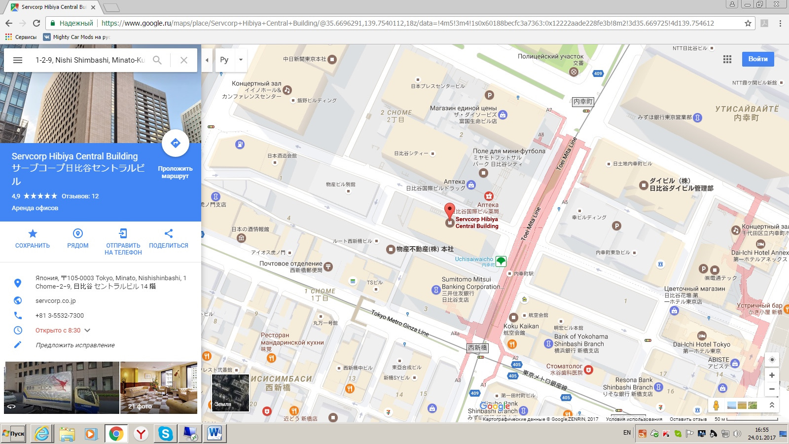The height and width of the screenshot is (444, 789).
Task: Toggle Earth (Земля) satellite view
Action: click(230, 393)
